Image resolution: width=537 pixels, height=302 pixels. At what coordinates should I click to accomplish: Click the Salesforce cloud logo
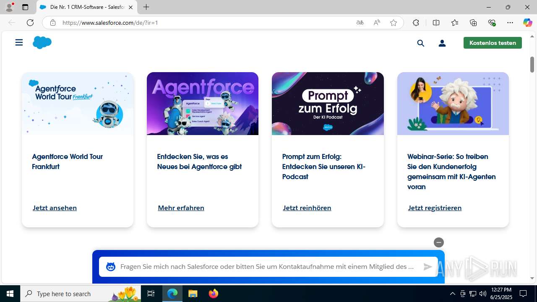tap(42, 42)
